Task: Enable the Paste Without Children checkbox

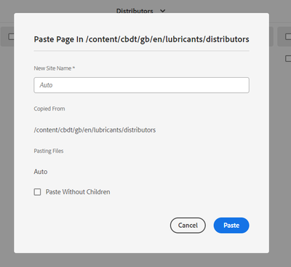Action: click(x=37, y=192)
